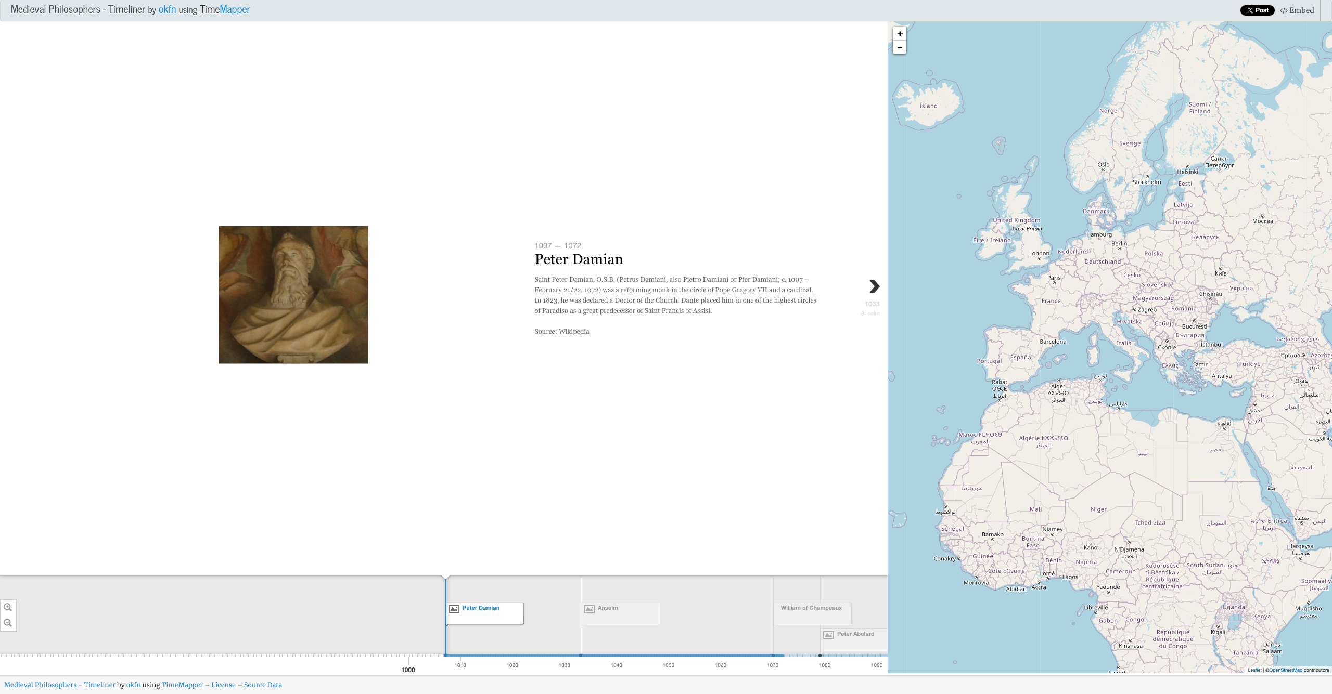Click image icon on Anselm timeline card
Screen dimensions: 1332x694
[x=589, y=609]
